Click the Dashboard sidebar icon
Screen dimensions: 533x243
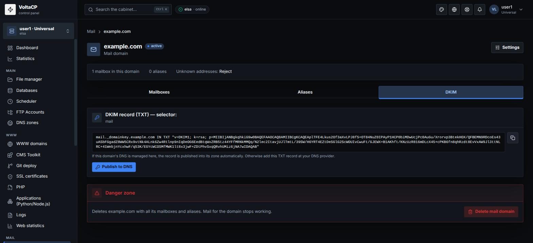point(10,48)
